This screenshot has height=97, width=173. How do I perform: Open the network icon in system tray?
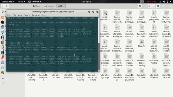pyautogui.click(x=160, y=2)
